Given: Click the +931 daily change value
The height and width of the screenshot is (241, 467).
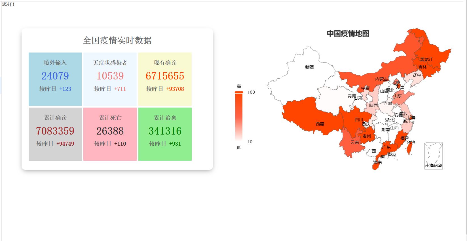Looking at the screenshot, I should coord(175,144).
